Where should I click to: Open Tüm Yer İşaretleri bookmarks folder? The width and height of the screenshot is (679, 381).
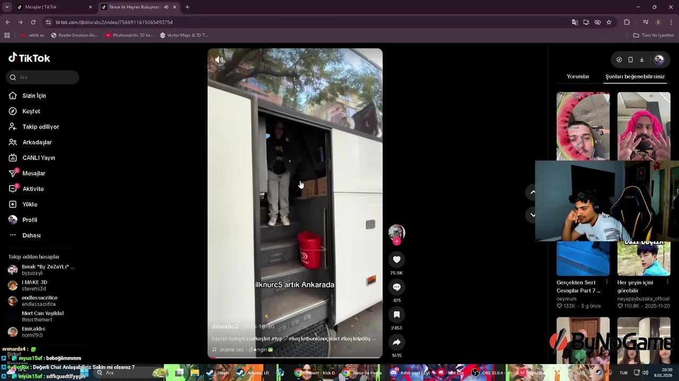tap(654, 35)
